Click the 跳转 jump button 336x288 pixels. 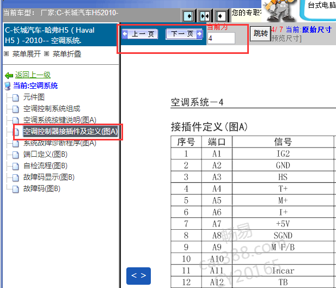260,34
